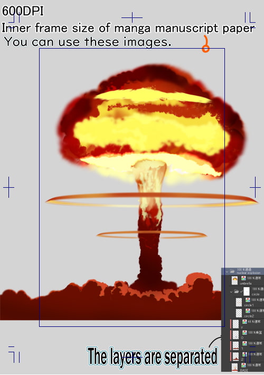The image size is (264, 375).
Task: Toggle the circle folder mask checkmark
Action: 241,291
